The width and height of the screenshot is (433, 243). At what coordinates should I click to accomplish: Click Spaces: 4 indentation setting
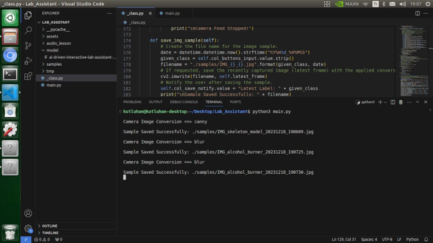coord(369,239)
